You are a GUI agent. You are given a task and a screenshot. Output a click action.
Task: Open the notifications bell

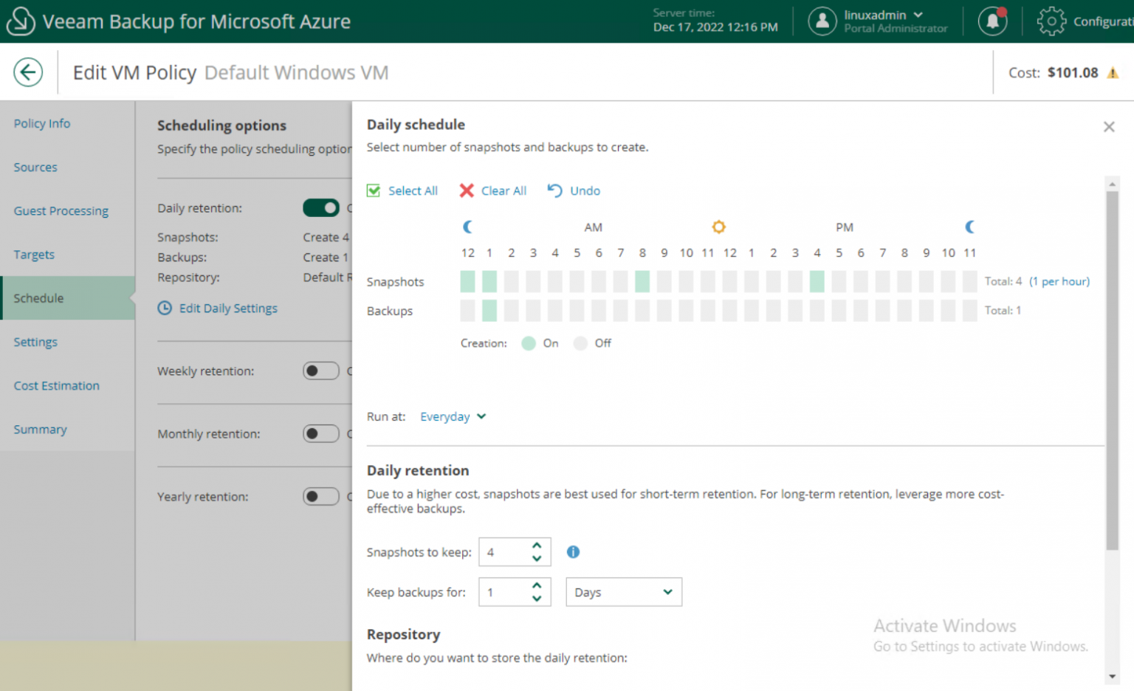(x=992, y=21)
